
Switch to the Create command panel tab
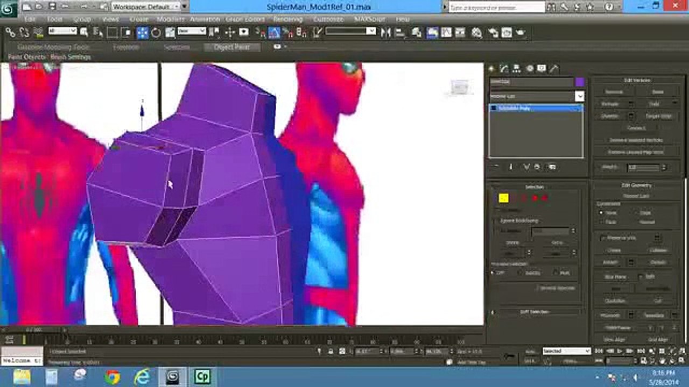491,69
